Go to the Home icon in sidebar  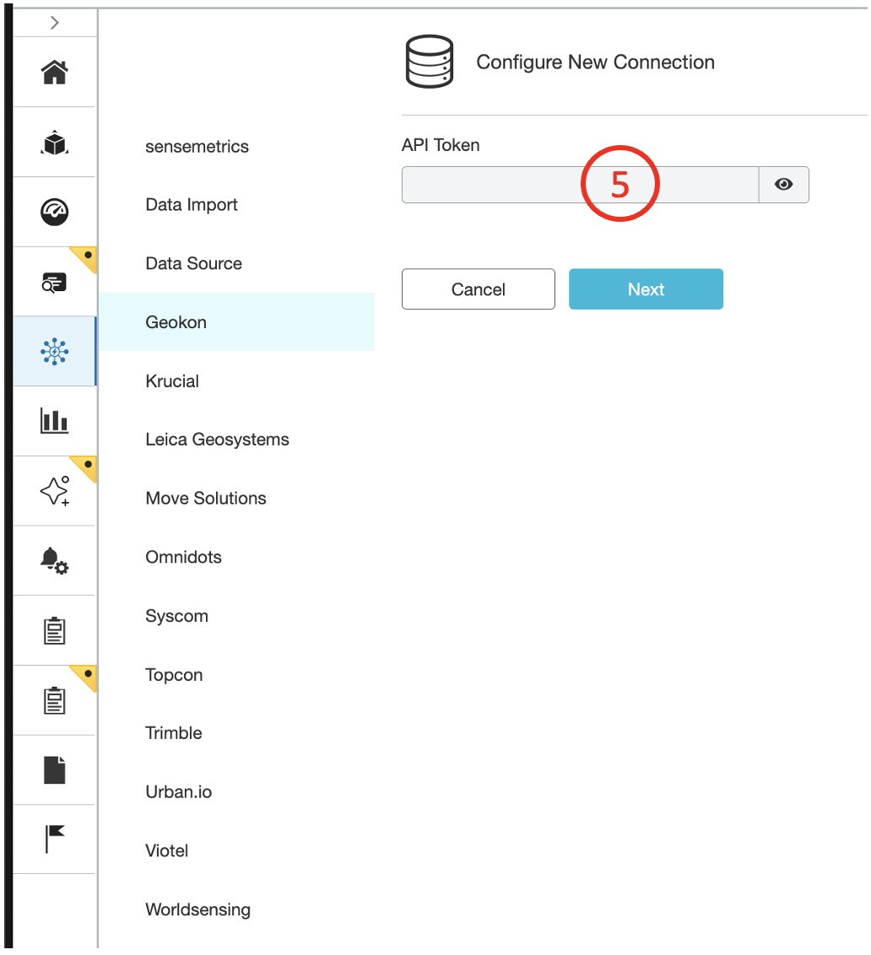pos(55,73)
